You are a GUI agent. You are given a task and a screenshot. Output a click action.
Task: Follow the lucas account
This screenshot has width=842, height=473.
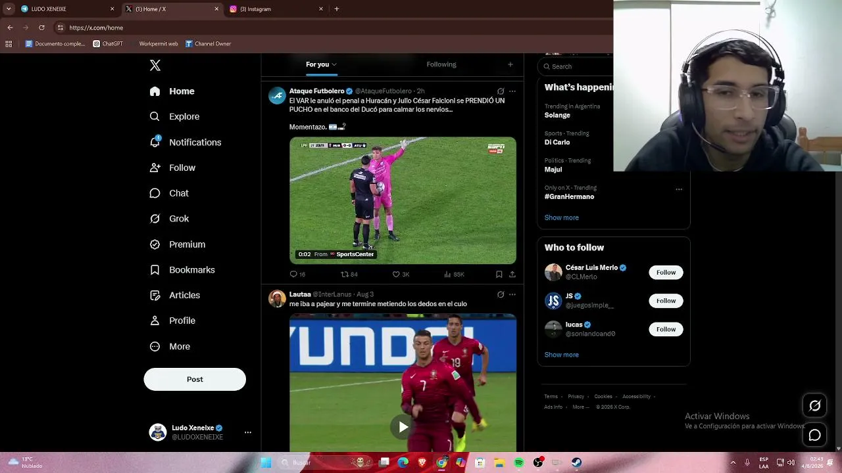(x=666, y=329)
